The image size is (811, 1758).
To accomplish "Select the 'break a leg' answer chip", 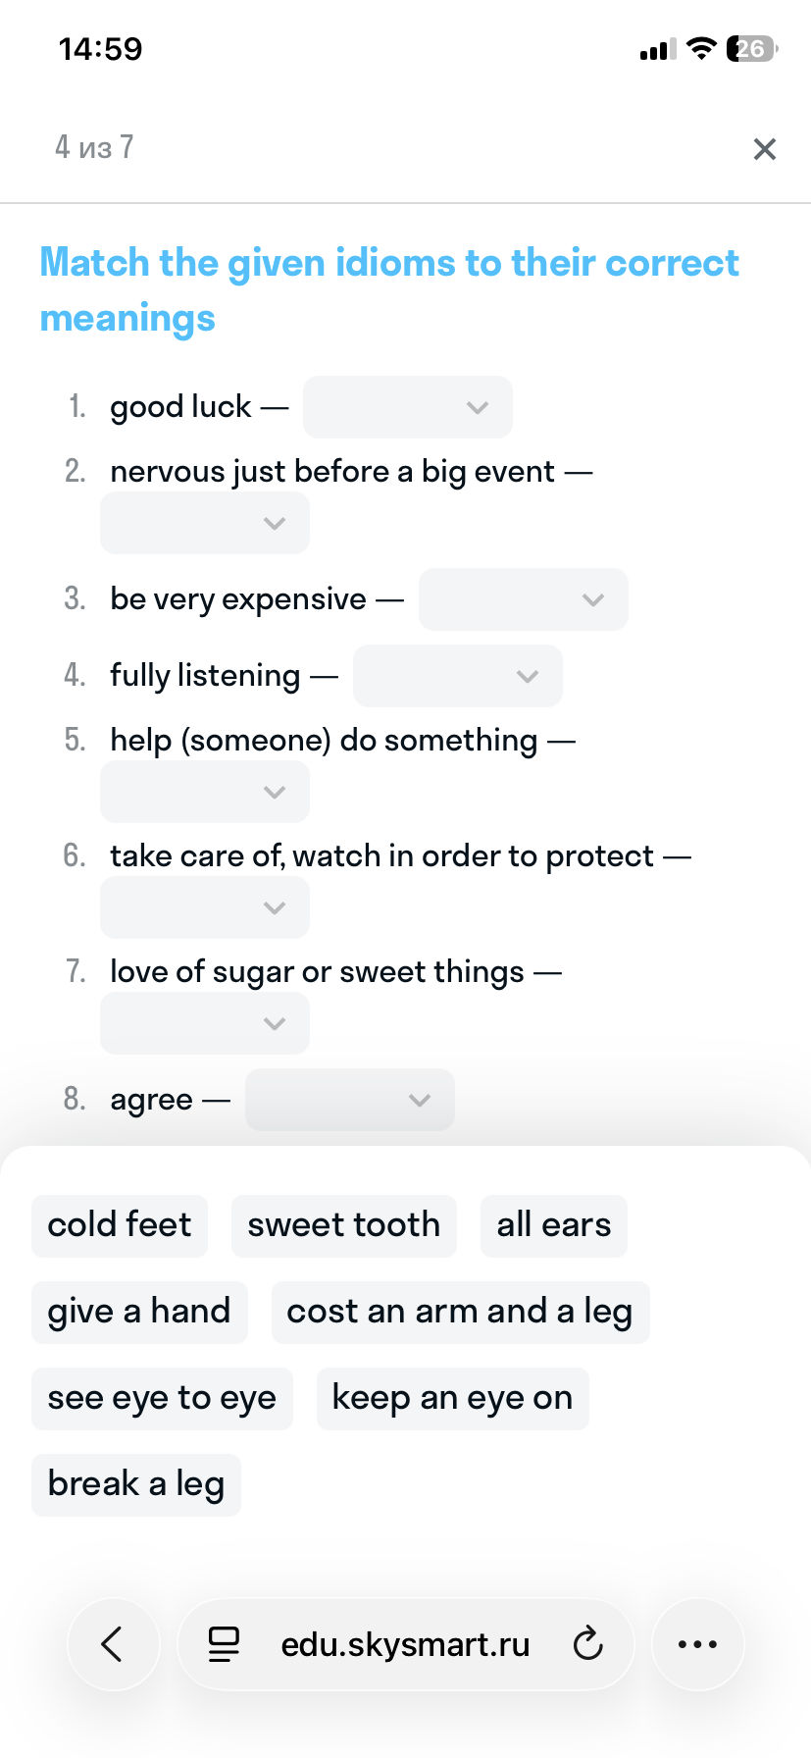I will tap(135, 1484).
